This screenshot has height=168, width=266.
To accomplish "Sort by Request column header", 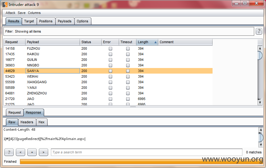I will tap(14, 42).
